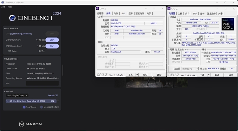
Task: Switch to 内存 tab in right CPU-Z window
Action: (x=187, y=14)
